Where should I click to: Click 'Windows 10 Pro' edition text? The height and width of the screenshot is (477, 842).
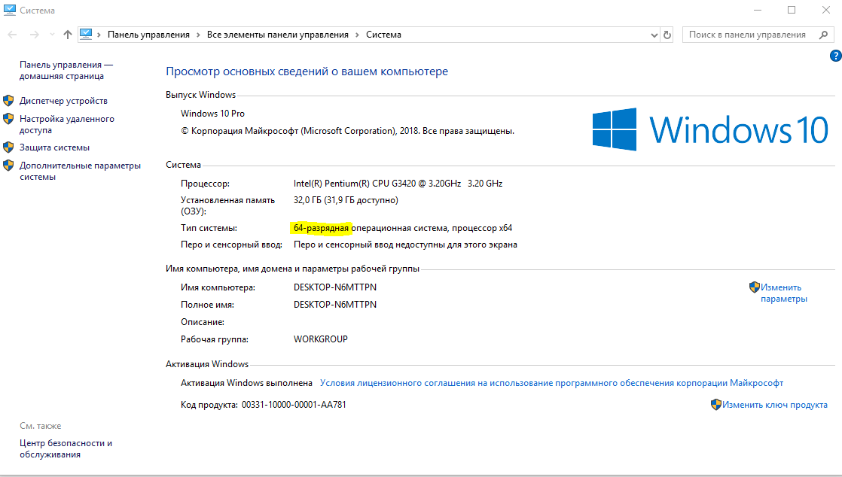point(212,114)
